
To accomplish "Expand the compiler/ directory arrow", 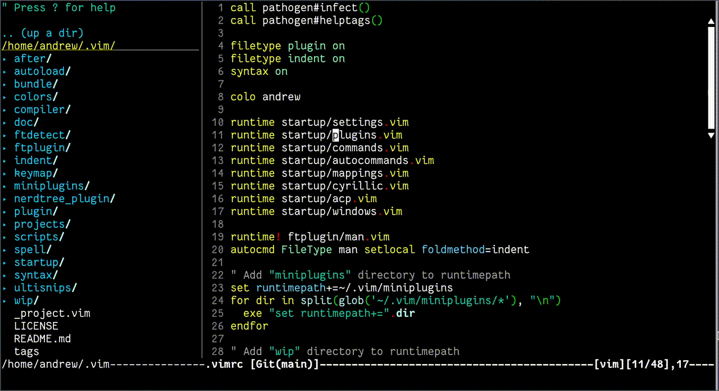I will [x=4, y=110].
